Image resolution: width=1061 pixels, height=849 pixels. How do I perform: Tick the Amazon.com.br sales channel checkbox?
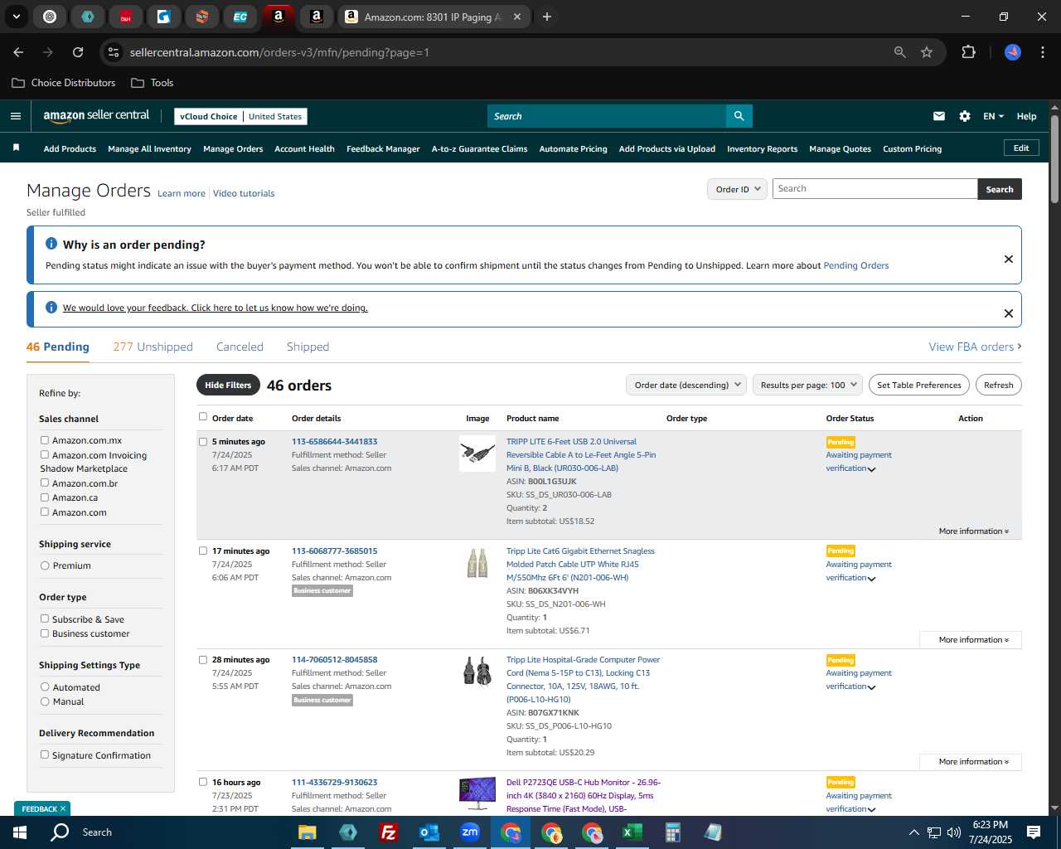[x=45, y=483]
